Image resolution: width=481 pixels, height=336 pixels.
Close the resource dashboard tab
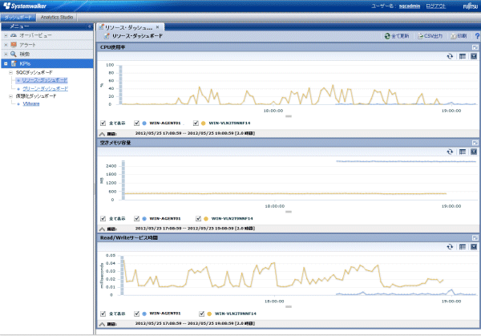click(157, 27)
